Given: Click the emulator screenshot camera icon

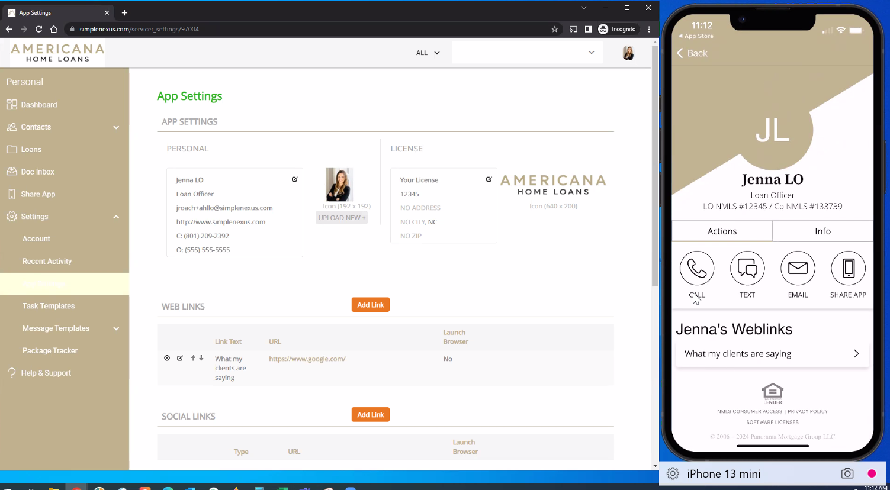Looking at the screenshot, I should tap(847, 473).
